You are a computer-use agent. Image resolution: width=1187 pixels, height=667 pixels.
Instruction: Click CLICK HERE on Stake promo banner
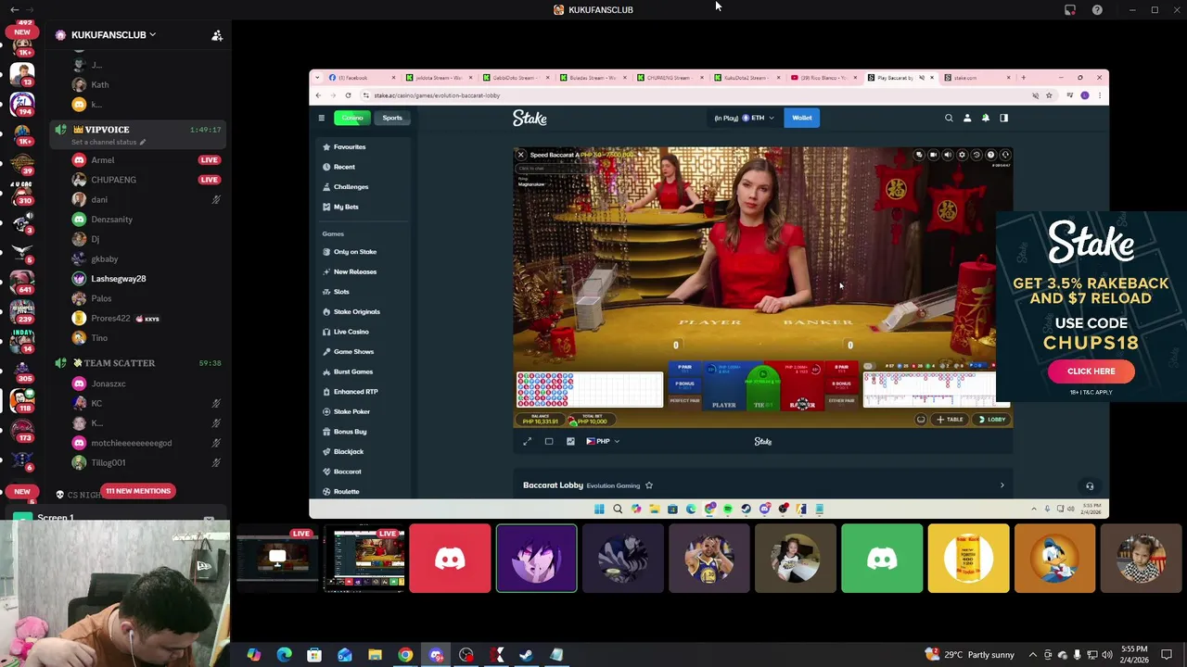tap(1091, 371)
